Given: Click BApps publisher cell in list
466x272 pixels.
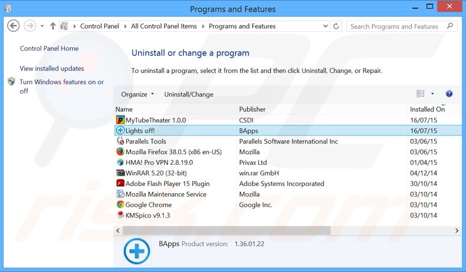Looking at the screenshot, I should point(248,131).
